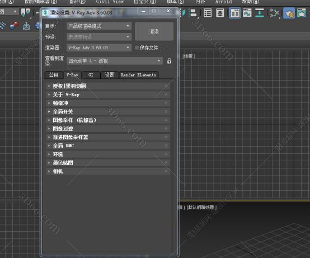
Task: Expand the 授权 rollout
Action: click(x=108, y=86)
